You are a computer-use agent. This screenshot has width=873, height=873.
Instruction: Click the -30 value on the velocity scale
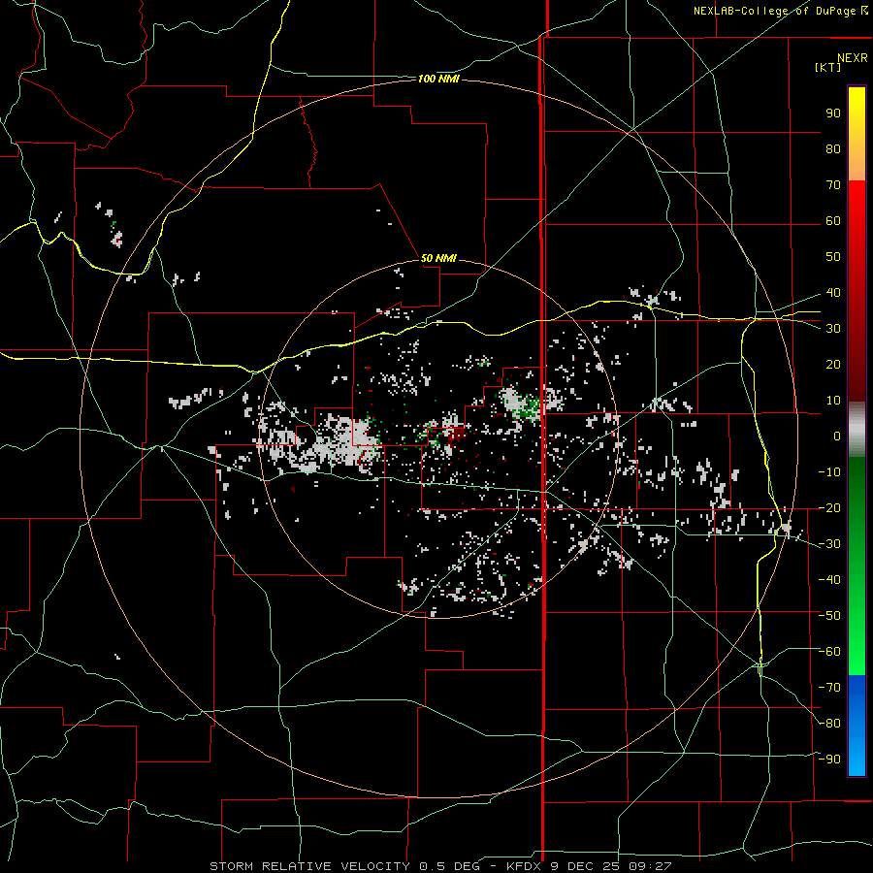pyautogui.click(x=829, y=544)
